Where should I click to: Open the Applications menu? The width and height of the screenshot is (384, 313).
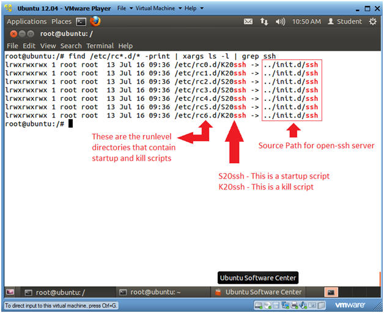27,22
